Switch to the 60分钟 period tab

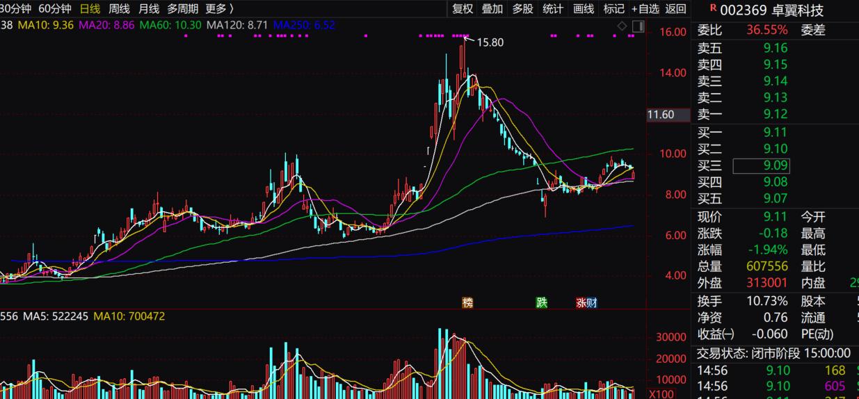[x=55, y=8]
